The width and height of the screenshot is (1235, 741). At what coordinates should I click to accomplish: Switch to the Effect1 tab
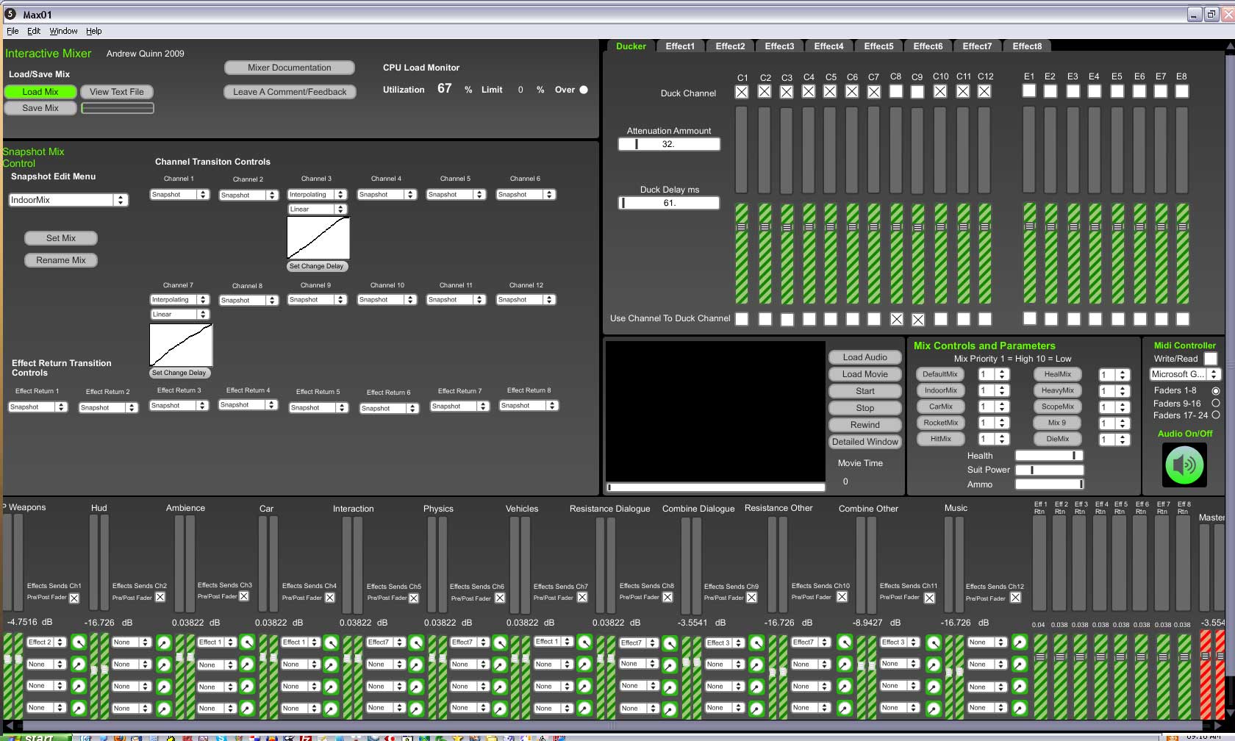tap(680, 46)
